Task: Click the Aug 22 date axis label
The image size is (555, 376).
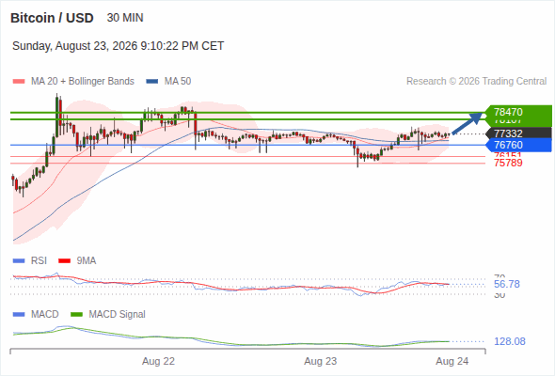Action: coord(158,361)
